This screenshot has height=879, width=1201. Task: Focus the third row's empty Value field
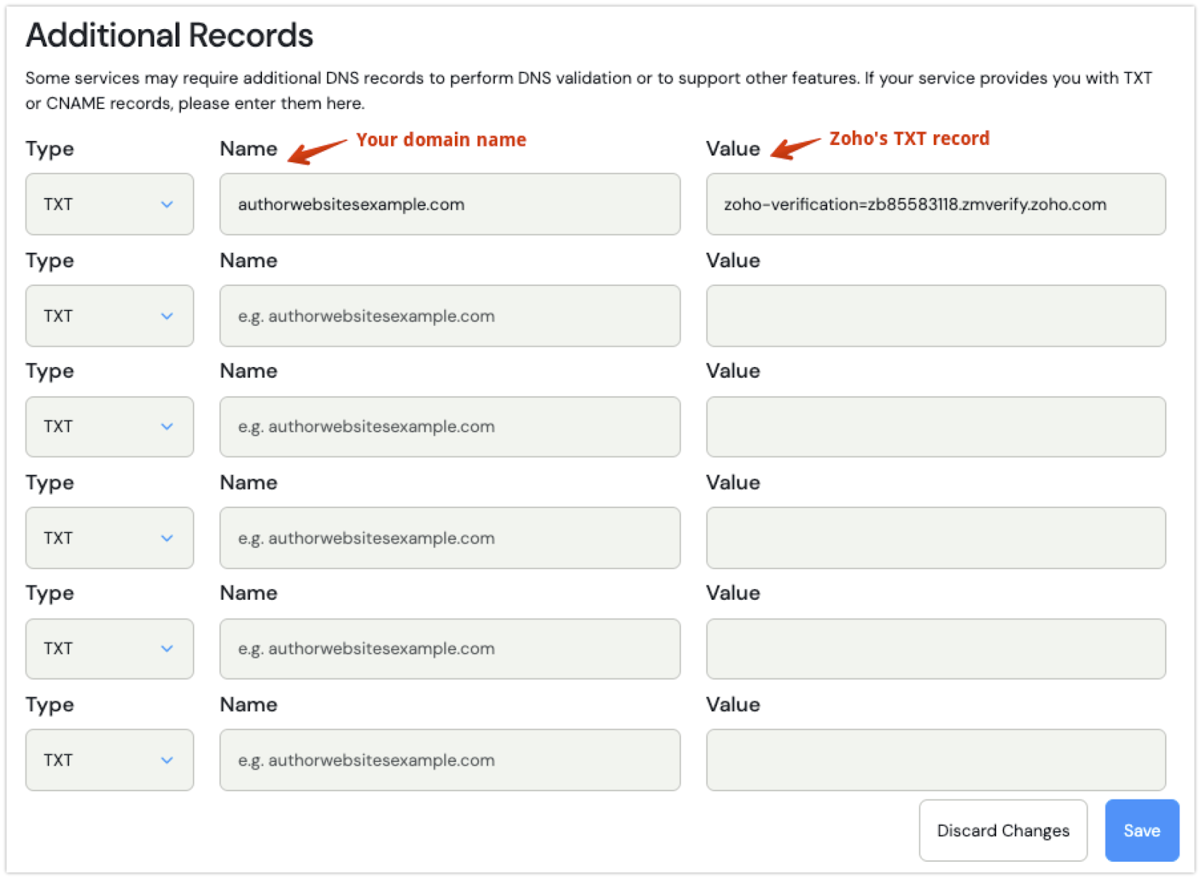(x=936, y=426)
